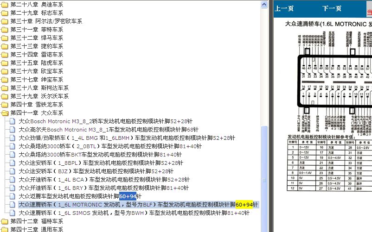This screenshot has width=372, height=232.
Task: Open folder icon for 第三十八章 斯柯达车系
Action: [x=5, y=88]
